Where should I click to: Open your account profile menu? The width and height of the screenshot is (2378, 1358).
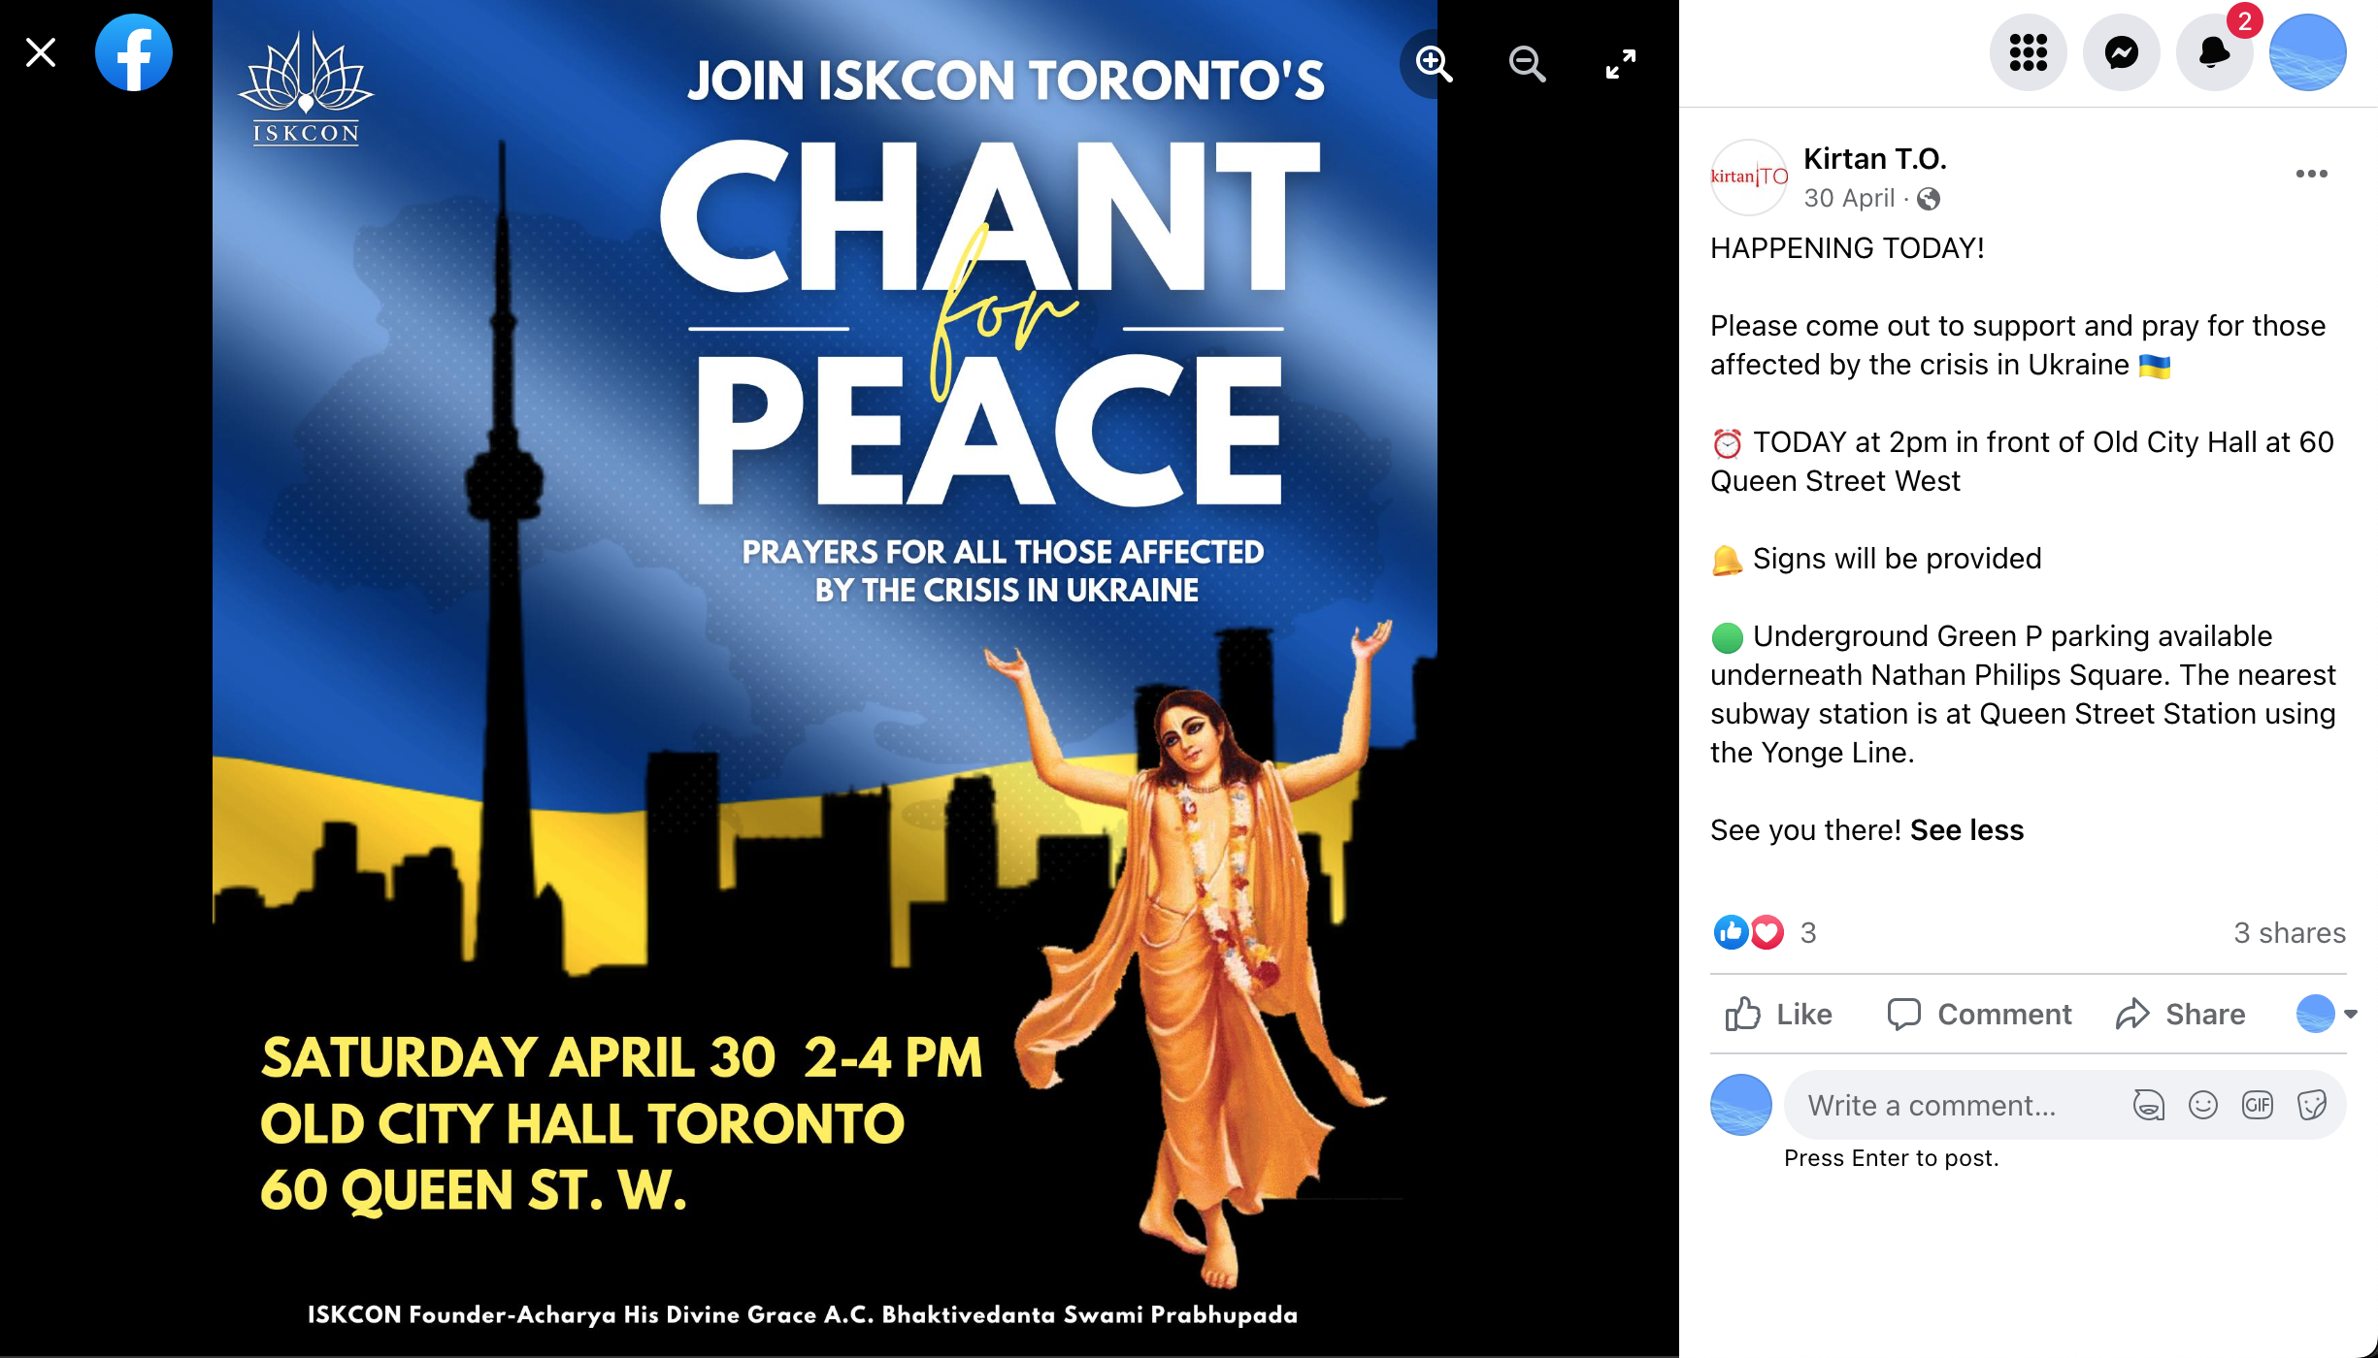(x=2308, y=52)
